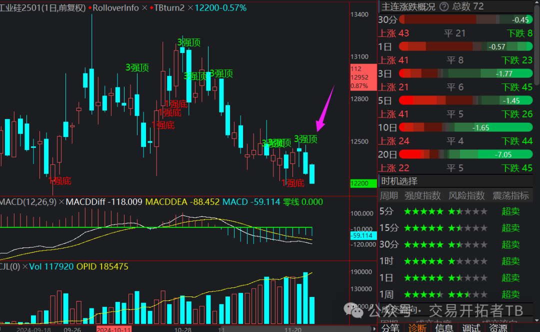Click the 5日 bar showing -1.45
The image size is (540, 332).
pos(465,100)
